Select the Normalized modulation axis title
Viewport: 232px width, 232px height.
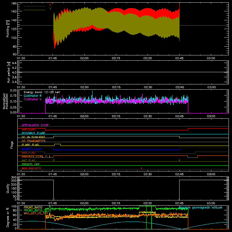point(5,101)
